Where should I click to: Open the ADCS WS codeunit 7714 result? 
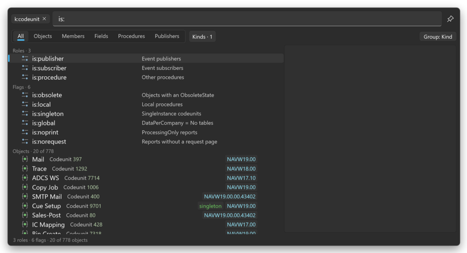pos(146,178)
